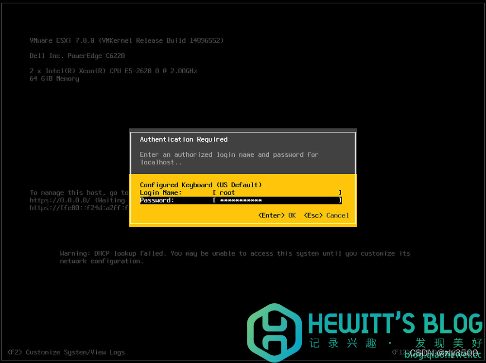Click the 'Login Name:' label

tap(160, 193)
